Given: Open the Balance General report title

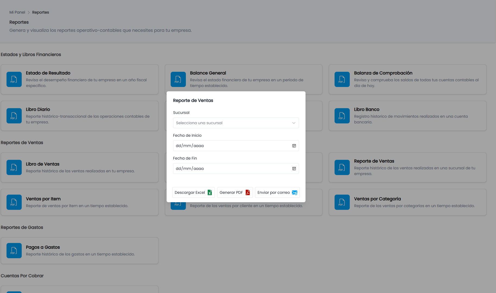Looking at the screenshot, I should coord(208,73).
